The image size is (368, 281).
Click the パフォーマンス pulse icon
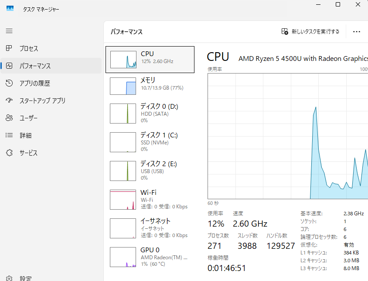(9, 66)
